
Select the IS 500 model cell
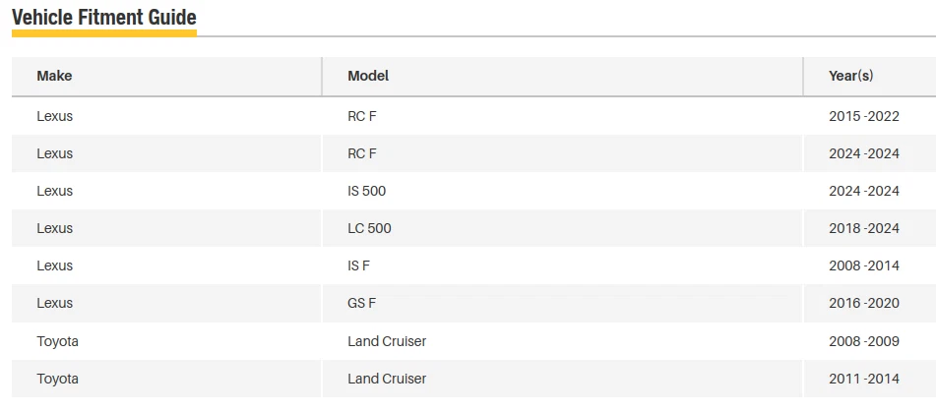[x=367, y=191]
